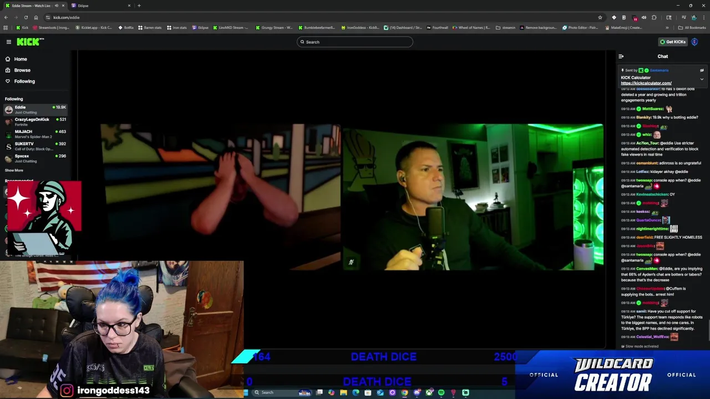
Task: Open SUKERTV channel in Following list
Action: tap(35, 146)
